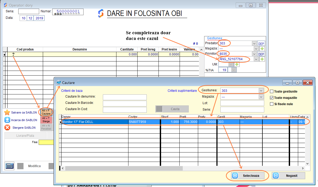Open the Criterii suplimentare section
The image size is (318, 187).
click(182, 90)
